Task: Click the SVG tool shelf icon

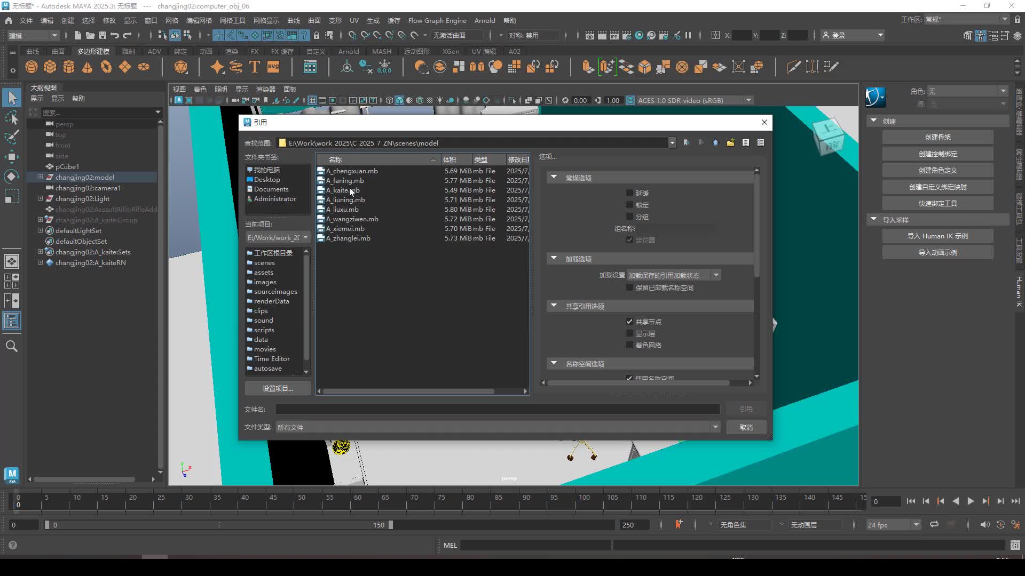Action: (273, 67)
